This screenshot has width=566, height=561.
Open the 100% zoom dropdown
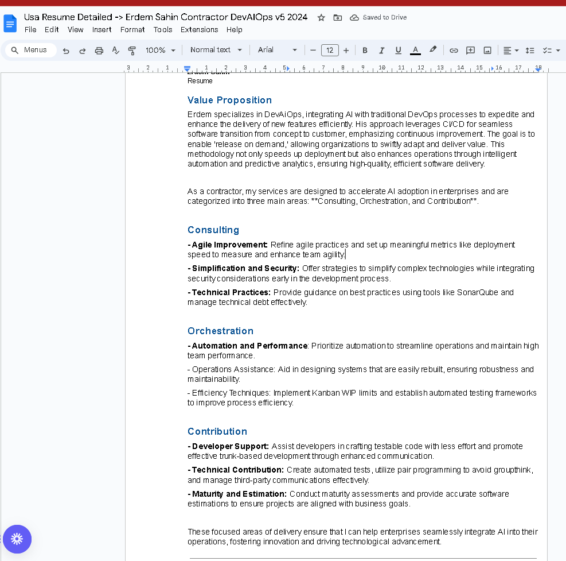pyautogui.click(x=160, y=51)
